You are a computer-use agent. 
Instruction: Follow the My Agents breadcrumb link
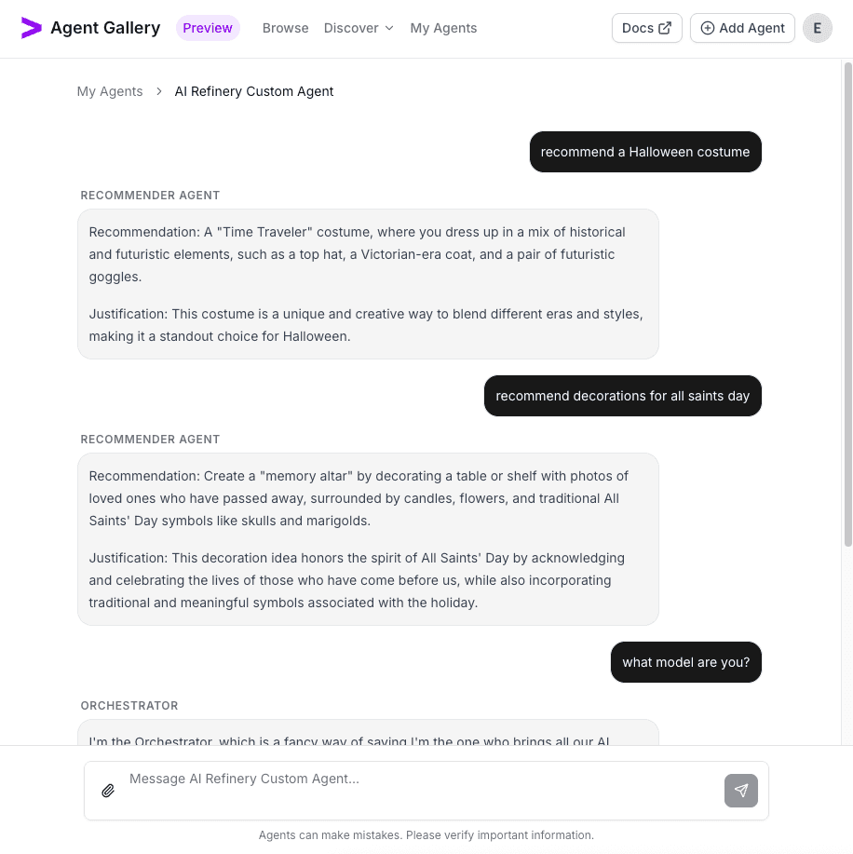tap(110, 91)
